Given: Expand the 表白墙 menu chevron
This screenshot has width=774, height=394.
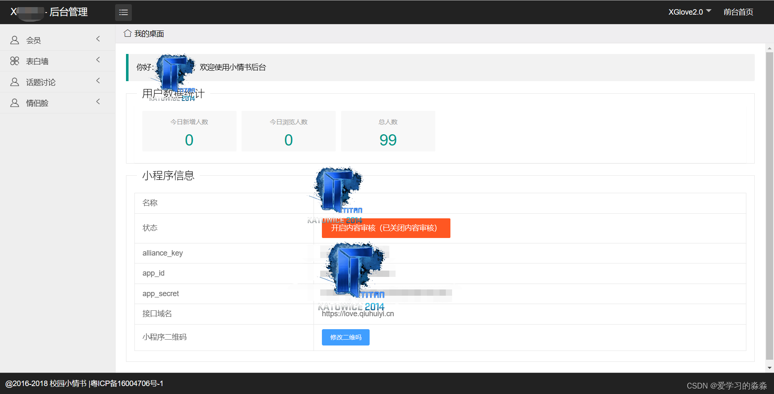Looking at the screenshot, I should click(98, 60).
